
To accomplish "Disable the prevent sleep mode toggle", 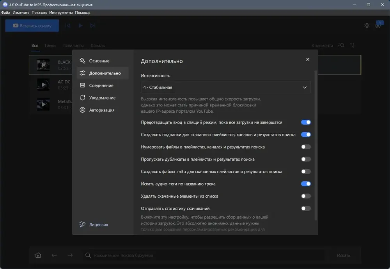I will [x=306, y=122].
